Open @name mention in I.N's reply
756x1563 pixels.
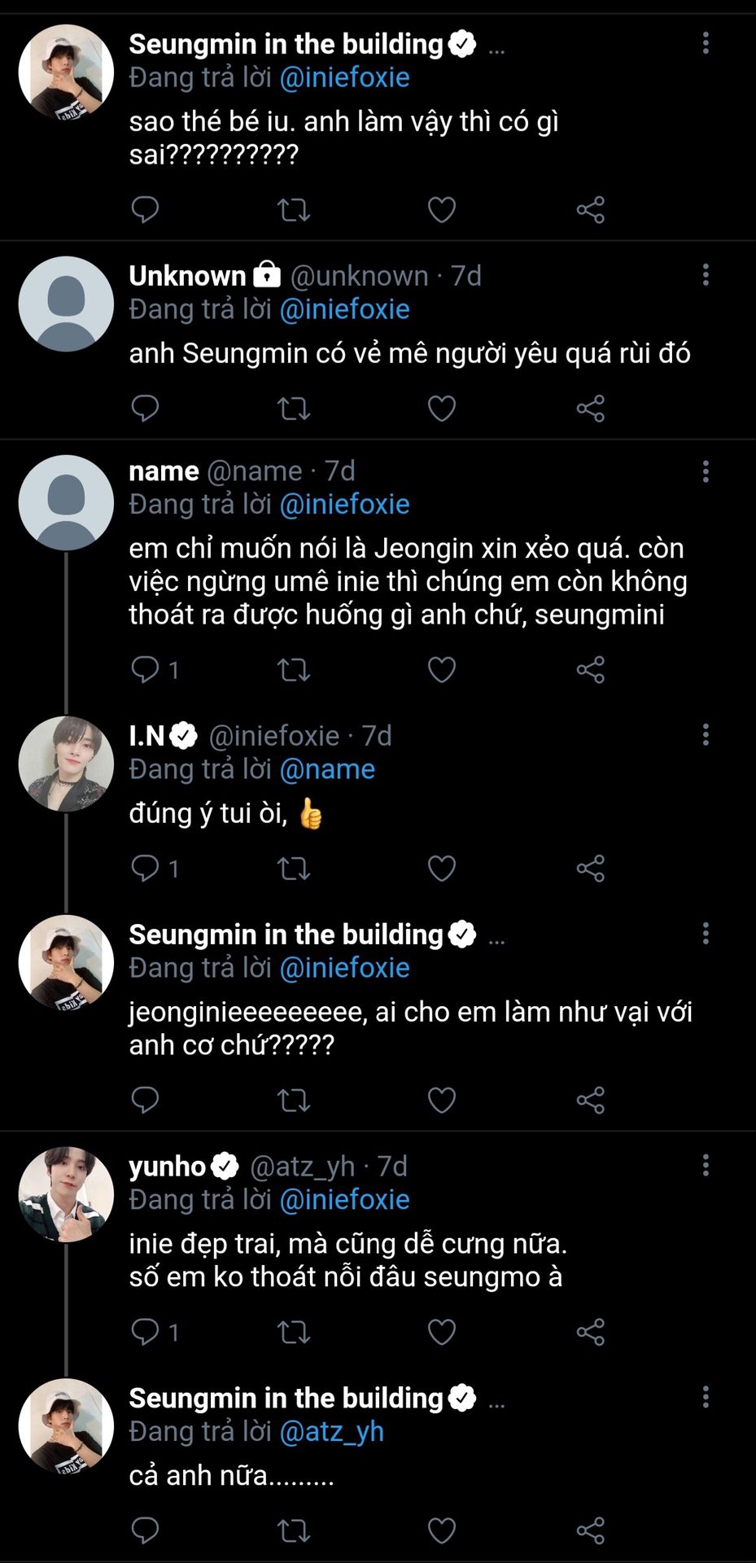coord(327,769)
